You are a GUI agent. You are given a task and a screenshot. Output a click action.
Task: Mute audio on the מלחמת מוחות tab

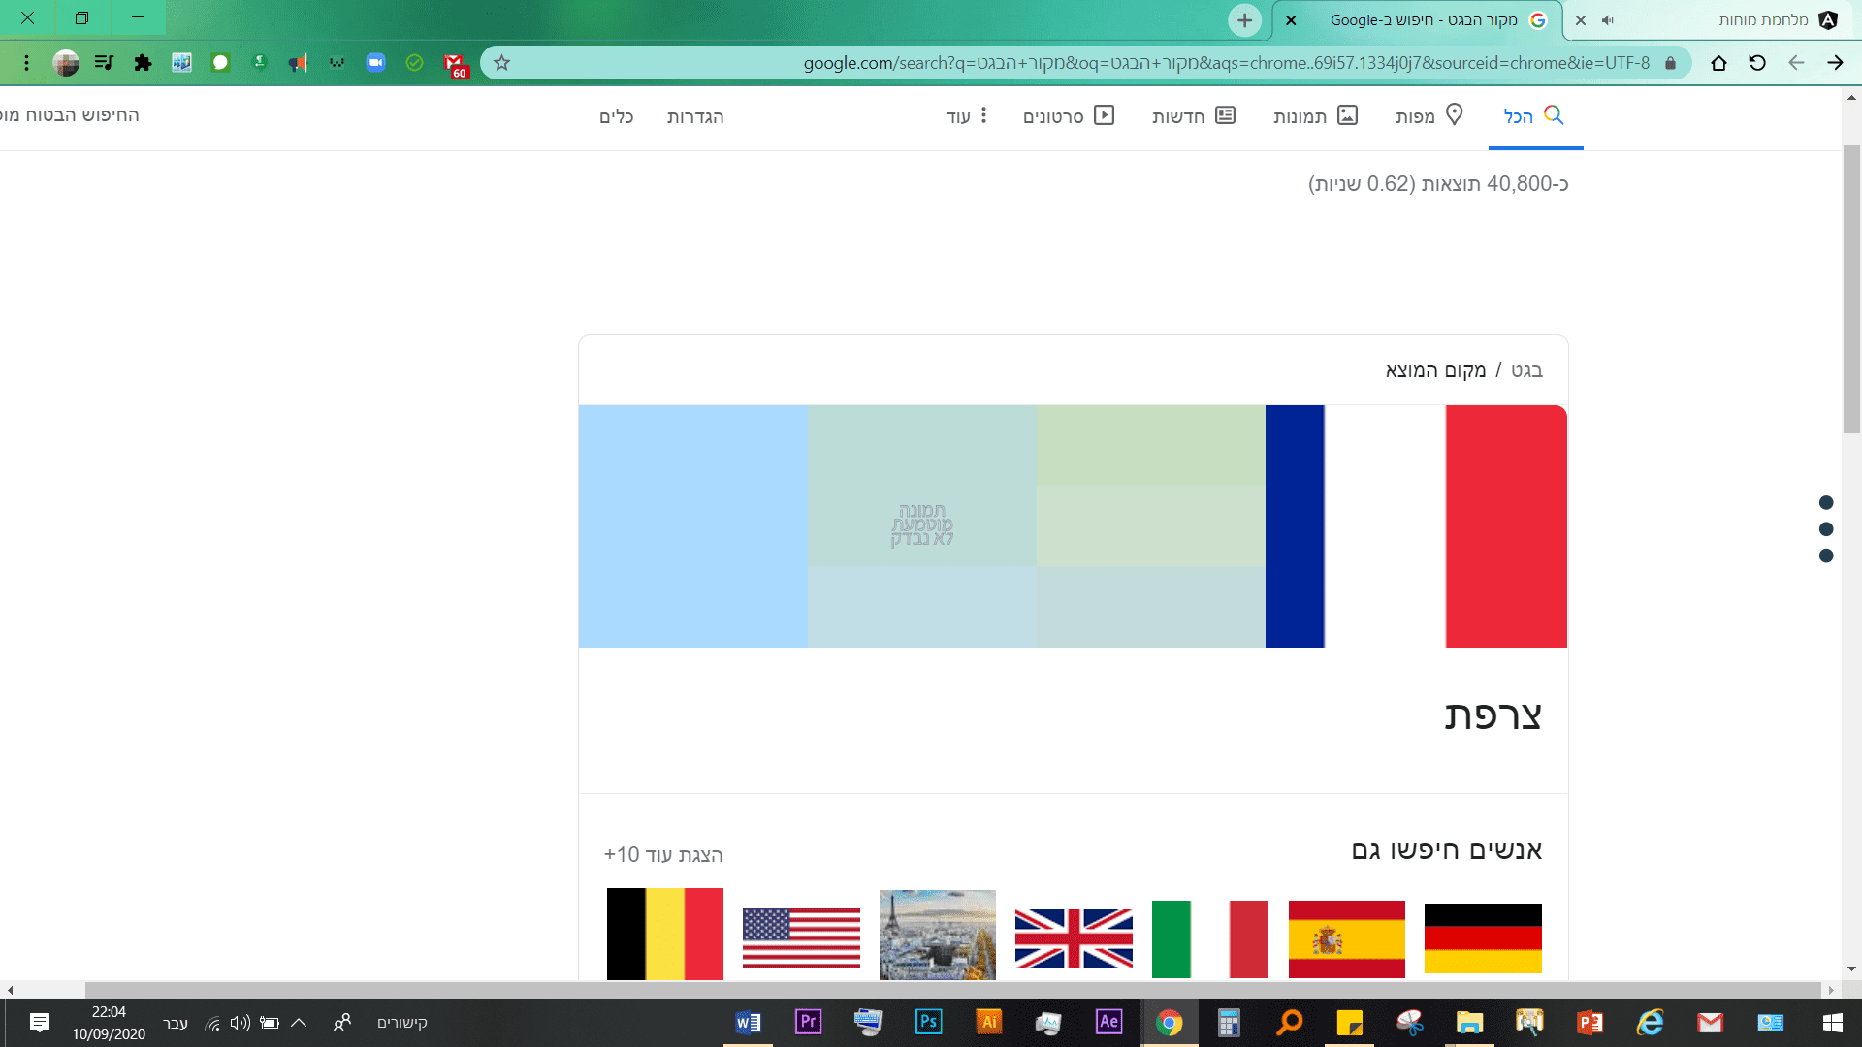pos(1610,19)
